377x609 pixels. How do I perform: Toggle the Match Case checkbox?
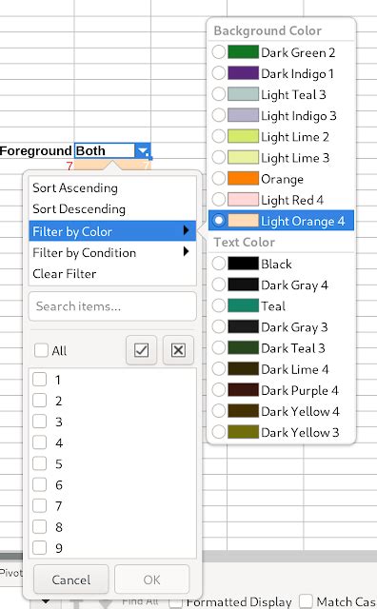[x=306, y=600]
